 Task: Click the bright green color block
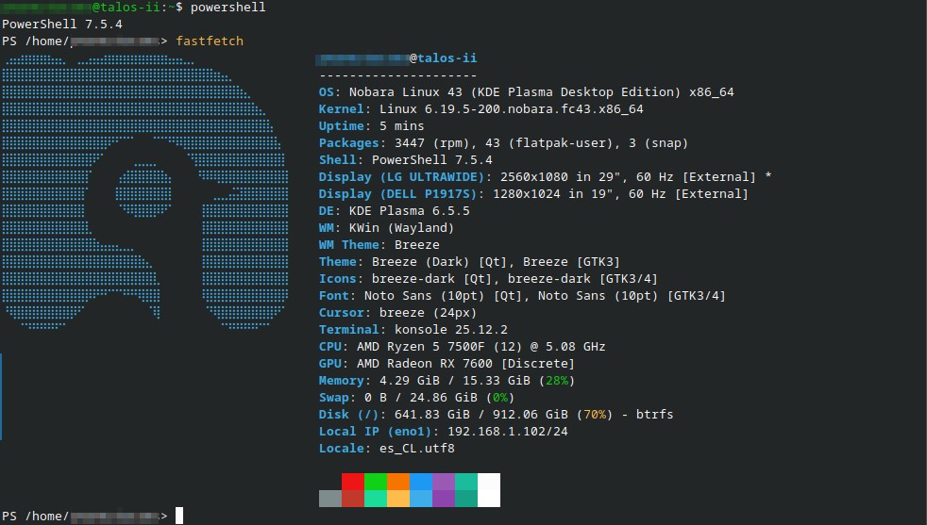coord(376,482)
